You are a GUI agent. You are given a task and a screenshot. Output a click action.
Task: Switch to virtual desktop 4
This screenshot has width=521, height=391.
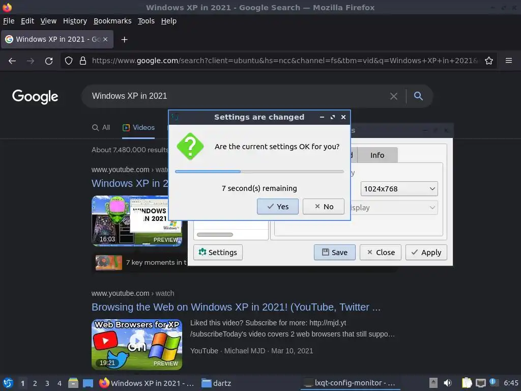[x=60, y=383]
